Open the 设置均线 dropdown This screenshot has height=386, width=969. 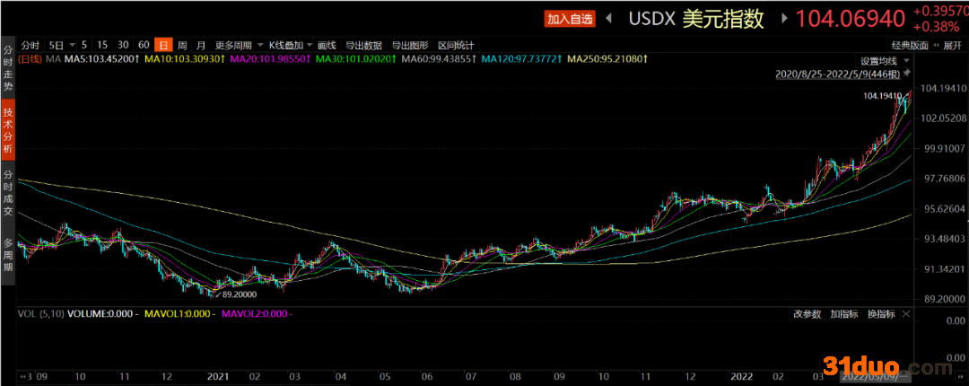(x=883, y=60)
